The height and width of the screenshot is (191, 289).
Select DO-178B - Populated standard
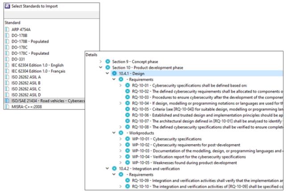click(x=30, y=41)
